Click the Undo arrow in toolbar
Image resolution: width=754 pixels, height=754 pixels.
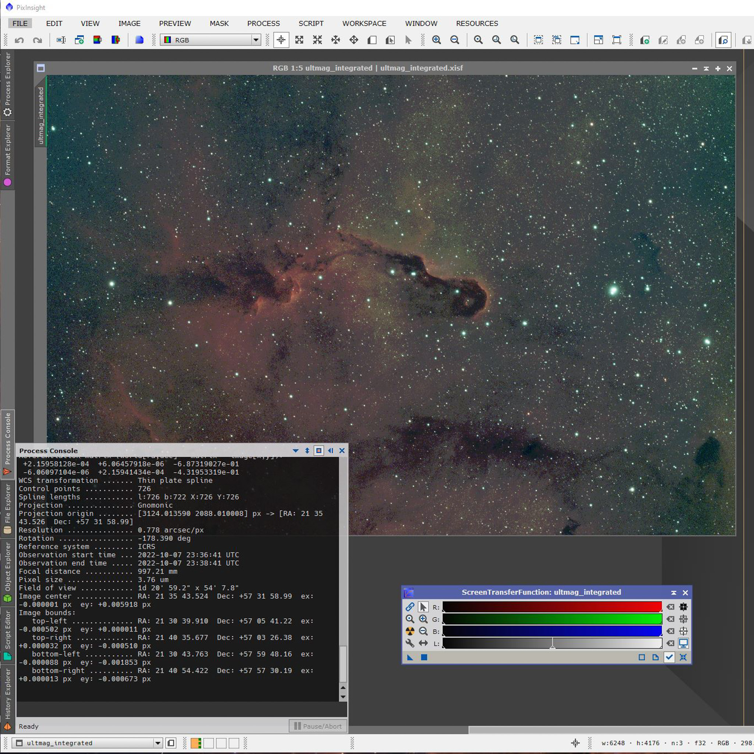(x=19, y=40)
